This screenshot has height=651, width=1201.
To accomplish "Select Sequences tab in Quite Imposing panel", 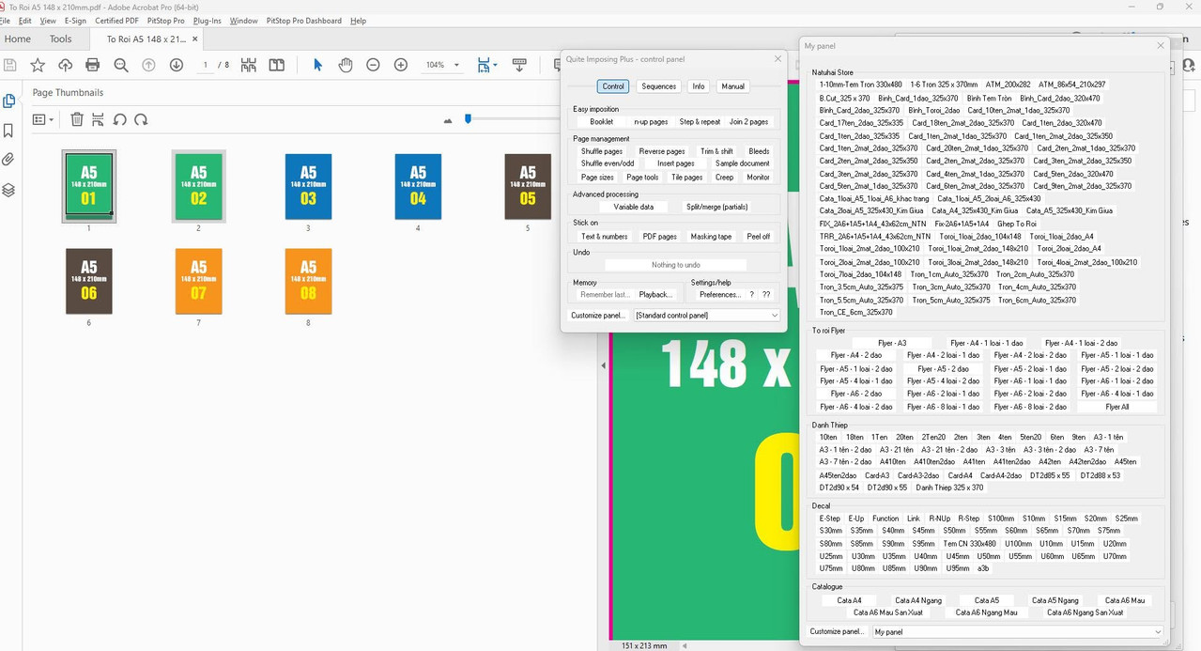I will point(658,86).
